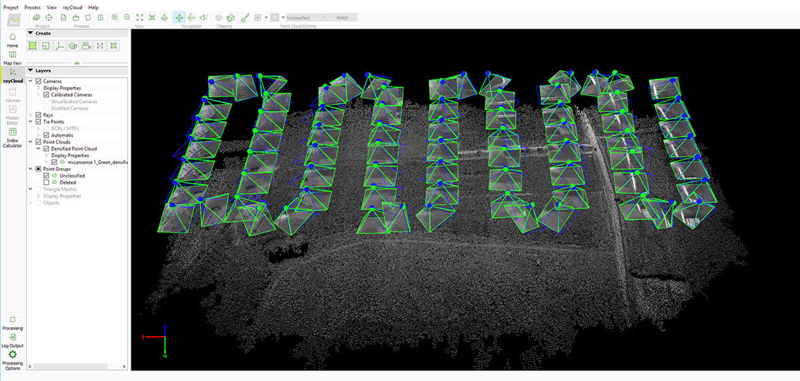Open the Log Output panel
This screenshot has height=381, width=800.
12,339
